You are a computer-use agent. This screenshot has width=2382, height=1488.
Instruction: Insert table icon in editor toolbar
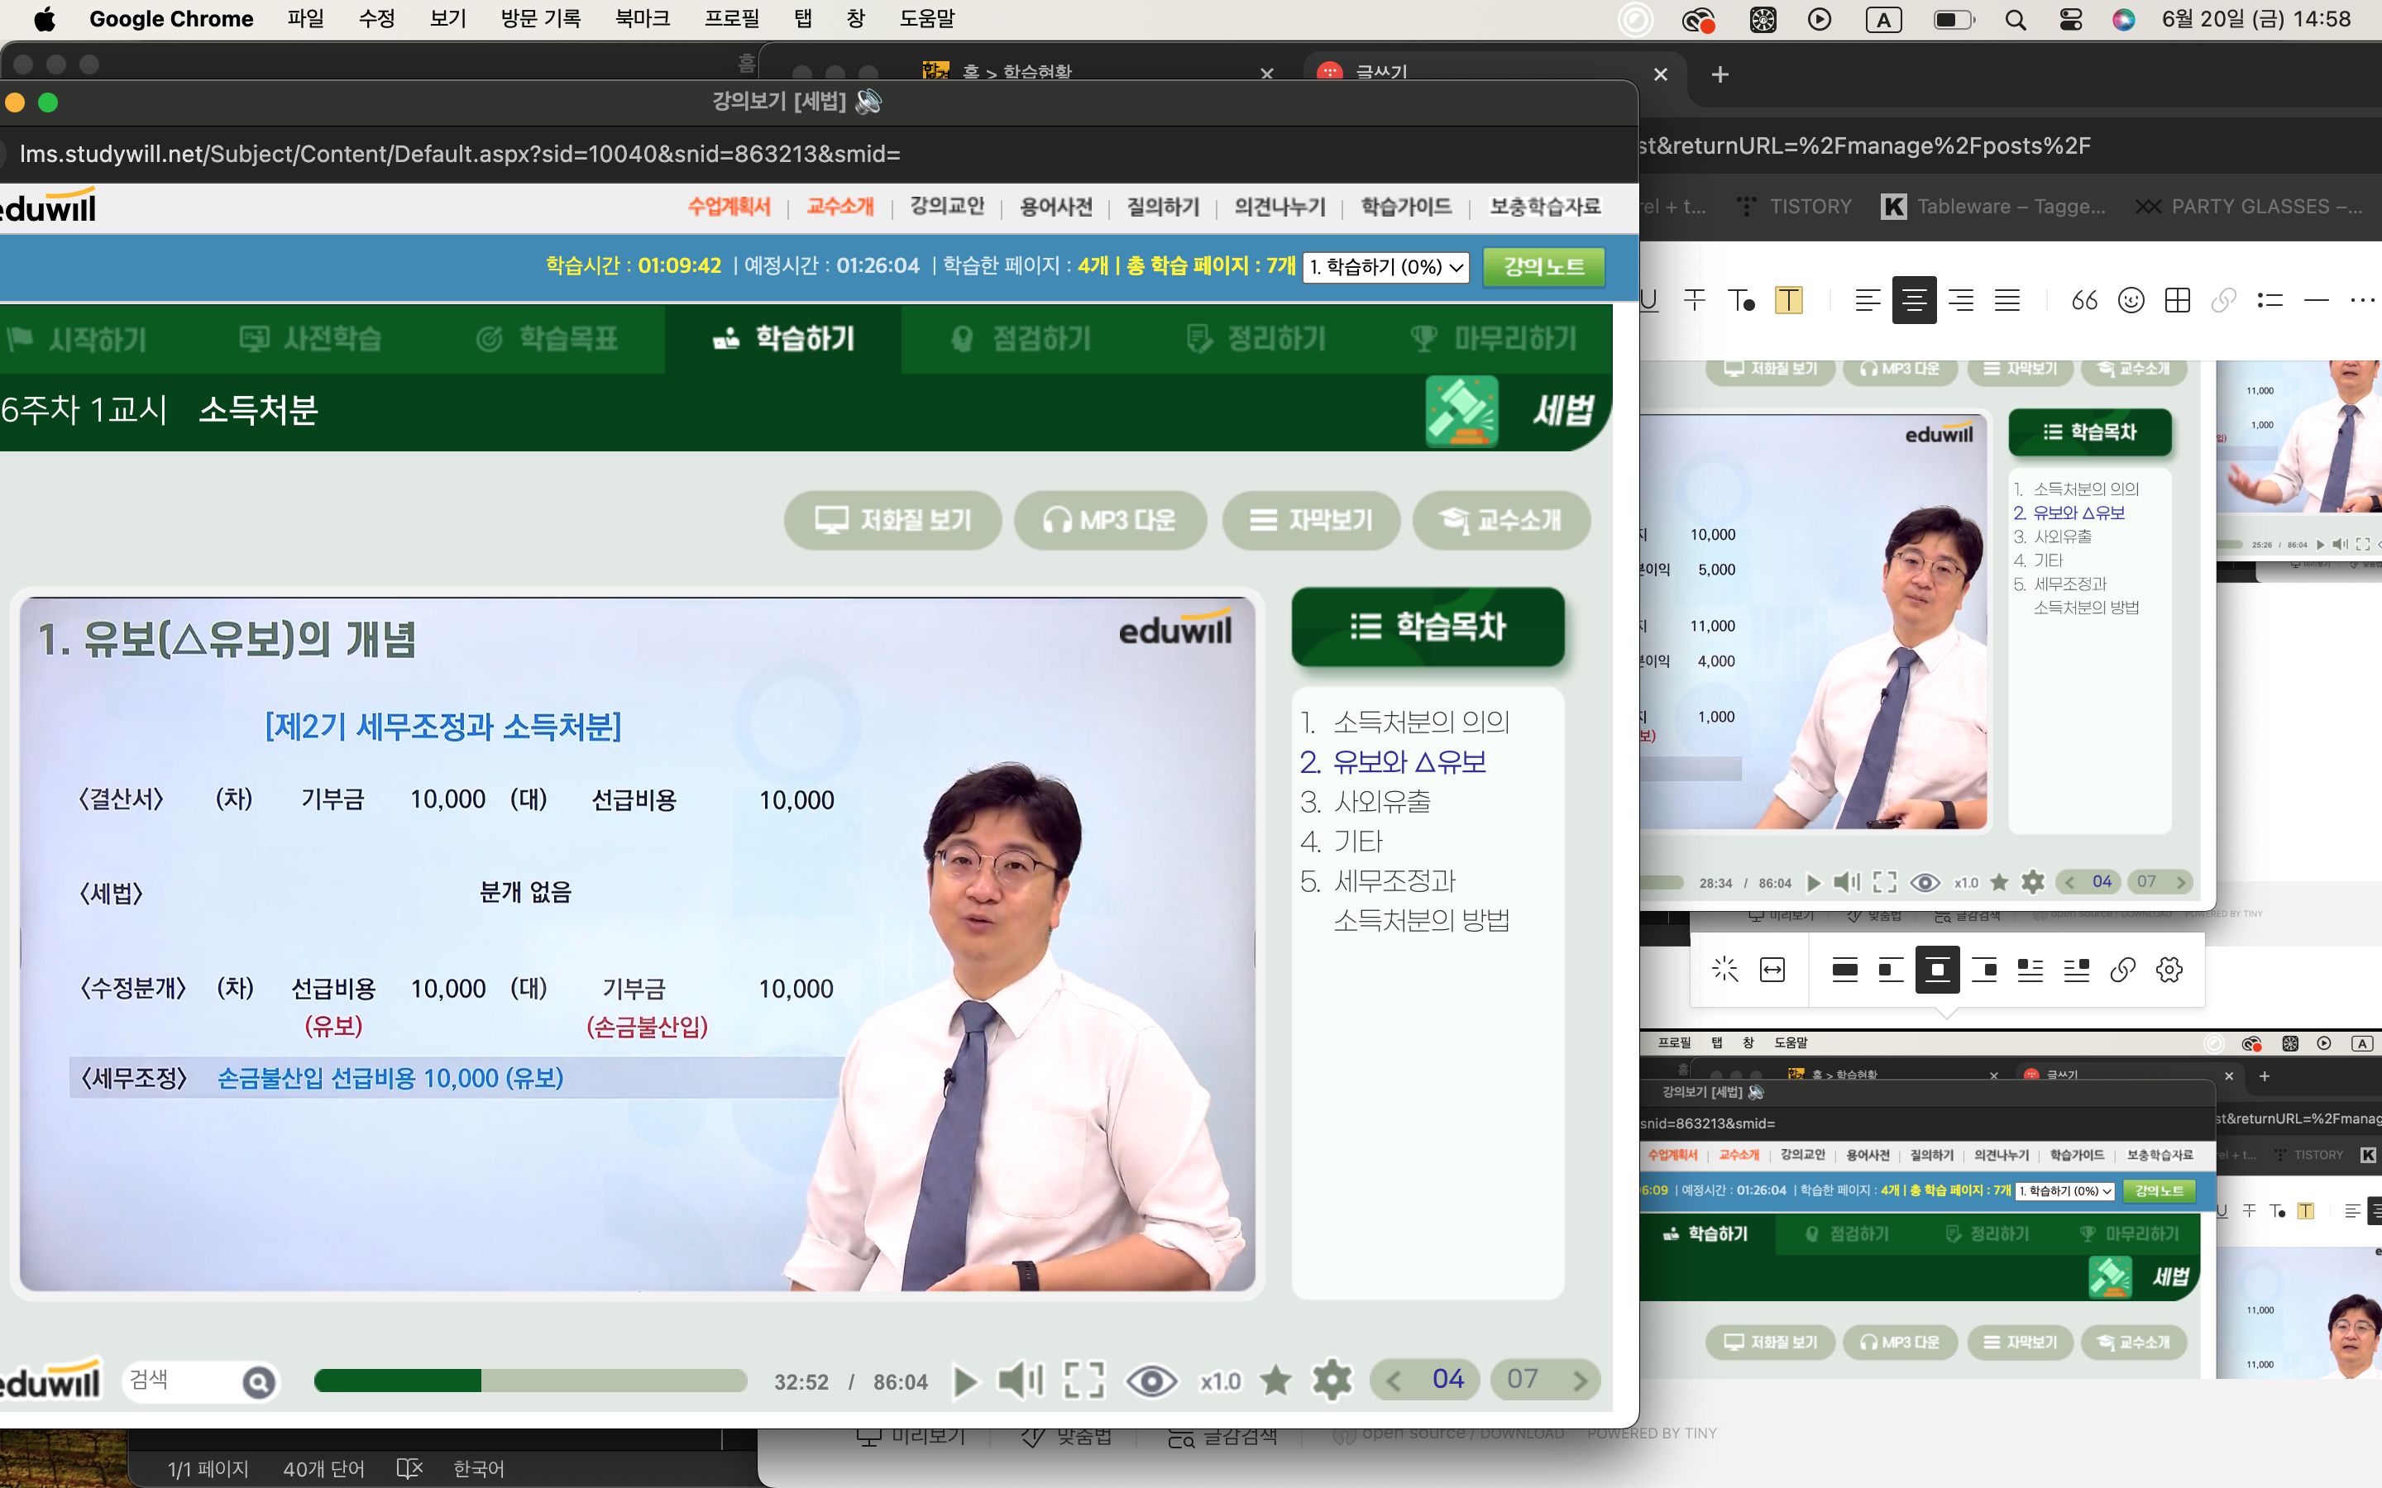pyautogui.click(x=2177, y=300)
